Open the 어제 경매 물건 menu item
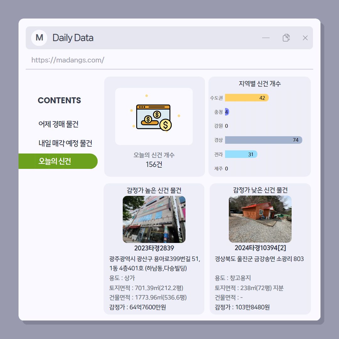339x339 pixels. point(58,124)
